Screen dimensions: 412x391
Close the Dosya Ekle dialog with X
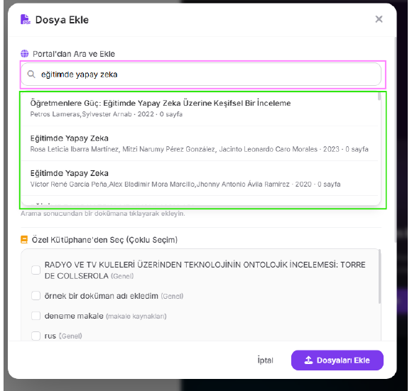(x=379, y=19)
